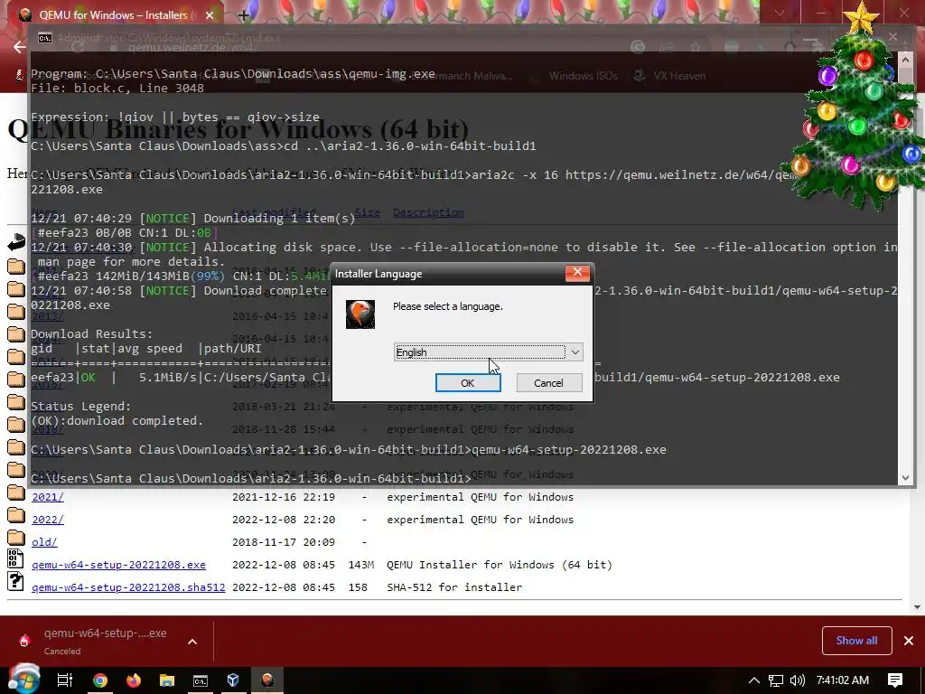Select the QEMU for Windows Installers tab
The height and width of the screenshot is (694, 925).
(115, 14)
